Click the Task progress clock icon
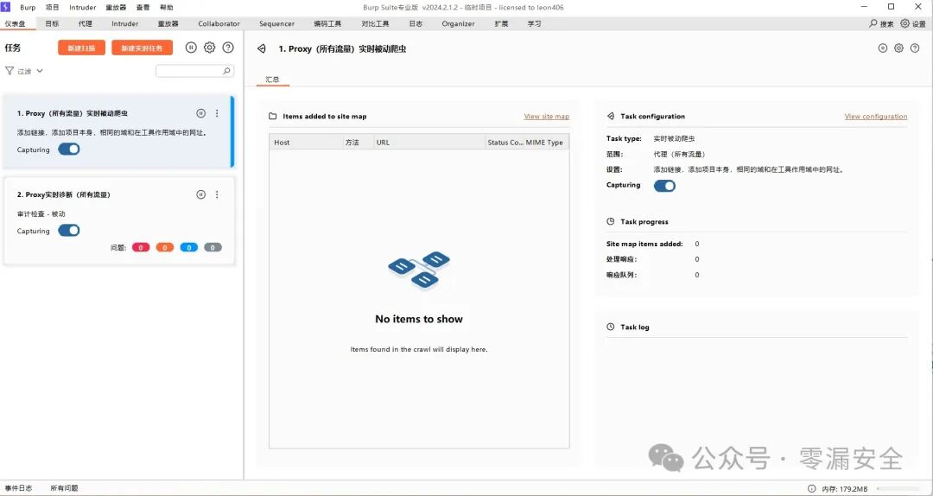The height and width of the screenshot is (496, 933). tap(611, 221)
